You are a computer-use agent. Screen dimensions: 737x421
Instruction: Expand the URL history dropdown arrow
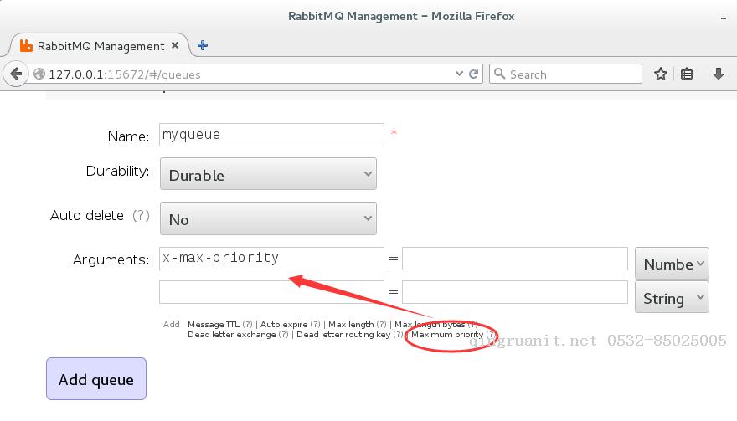457,74
